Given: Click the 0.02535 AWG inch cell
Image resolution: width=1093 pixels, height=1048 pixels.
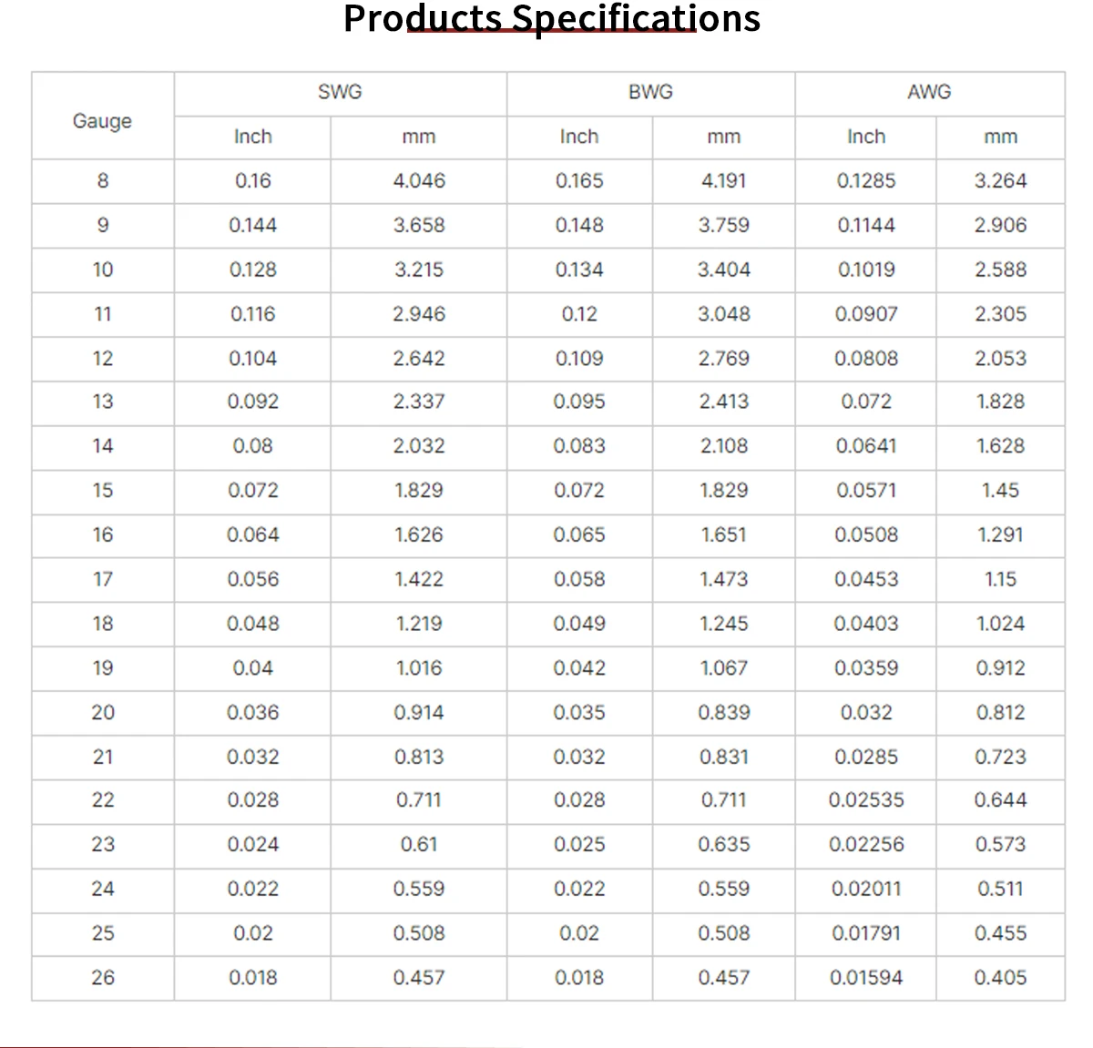Looking at the screenshot, I should point(865,800).
